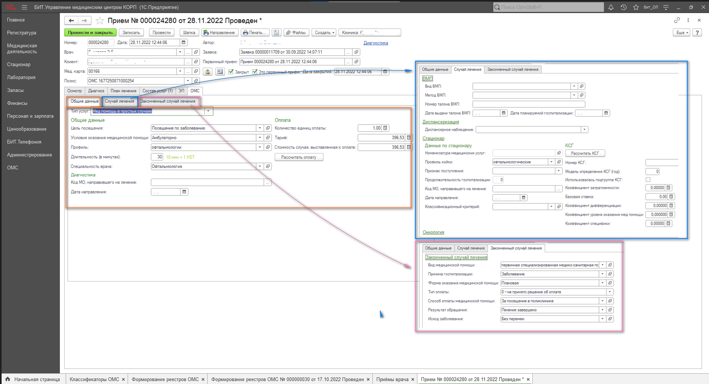Click Провести и закрыть button
709x384 pixels.
click(90, 32)
